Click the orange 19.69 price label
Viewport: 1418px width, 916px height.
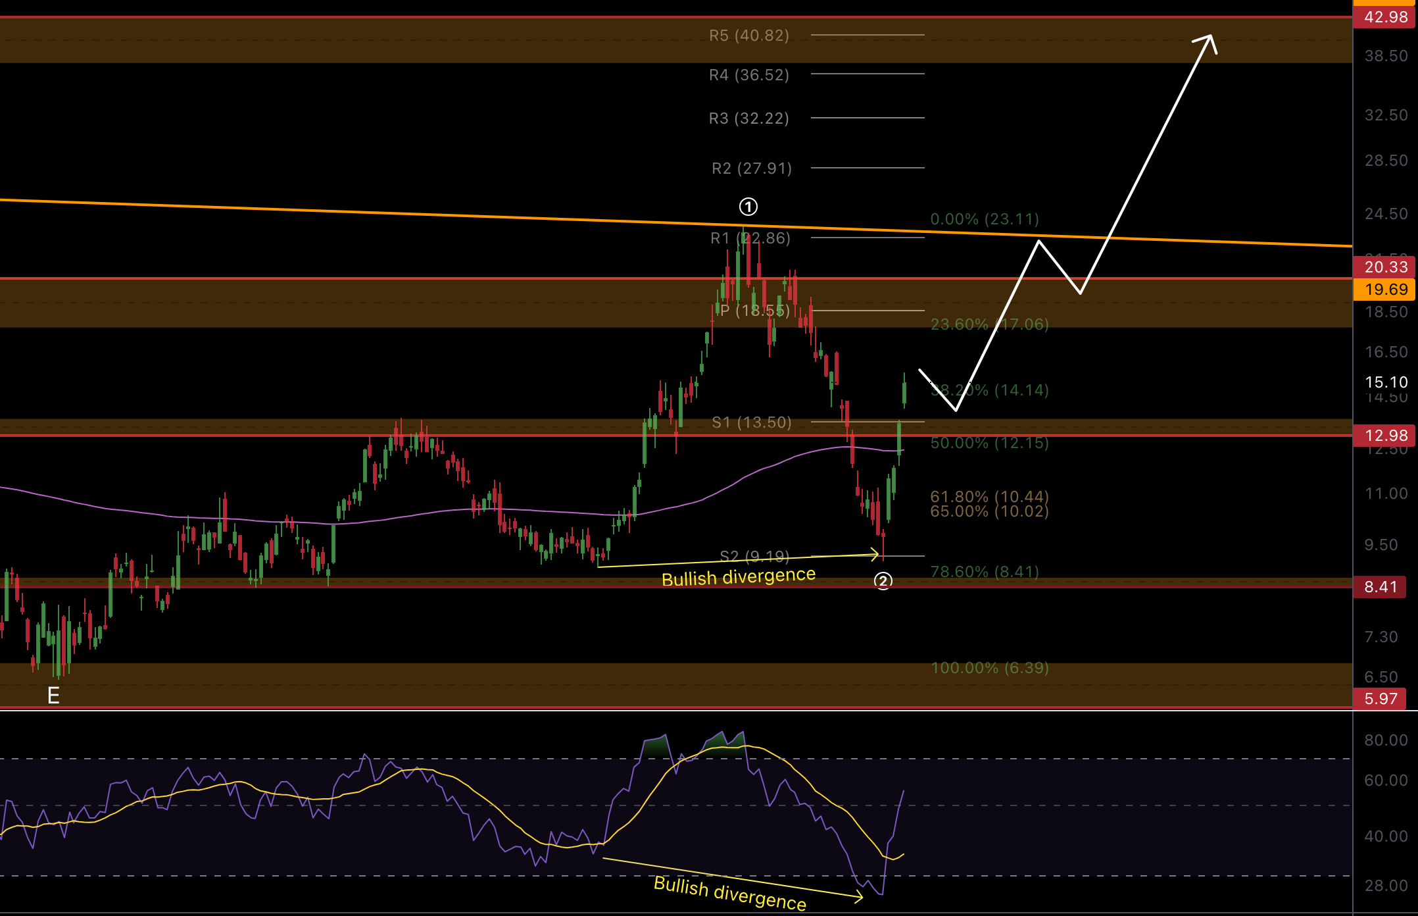1385,290
